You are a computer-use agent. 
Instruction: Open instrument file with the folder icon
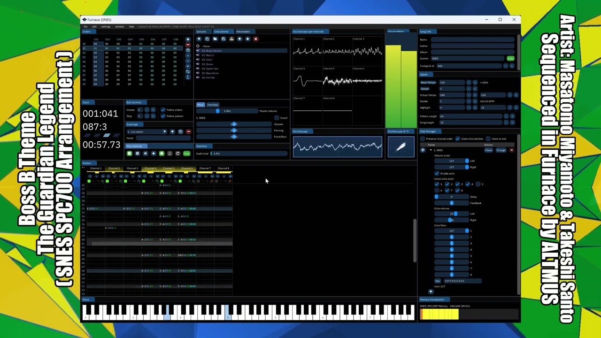pyautogui.click(x=215, y=39)
